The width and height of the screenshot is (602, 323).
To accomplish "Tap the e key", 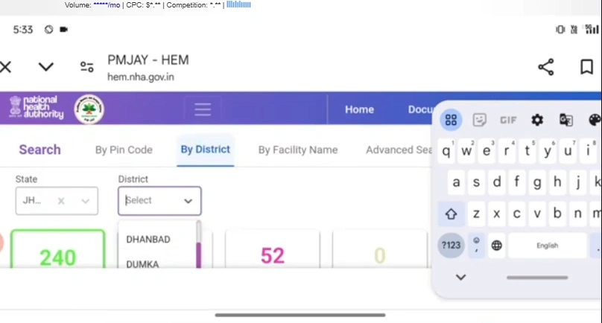I will coord(487,151).
